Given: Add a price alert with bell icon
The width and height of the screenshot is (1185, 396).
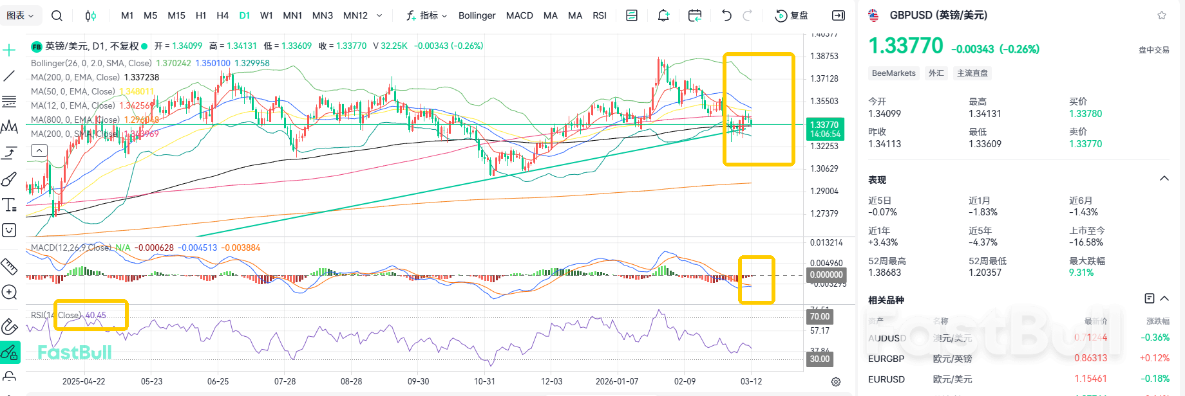Looking at the screenshot, I should click(x=663, y=15).
